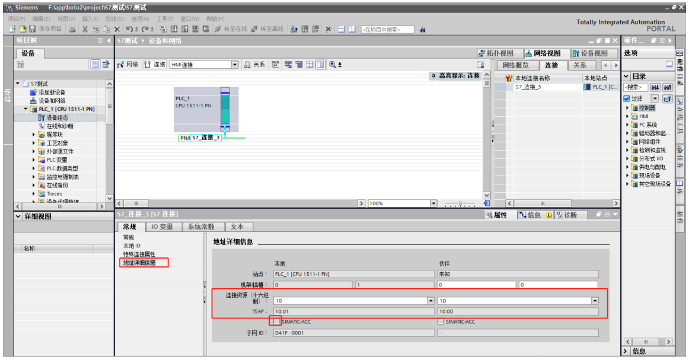
Task: Start project search with binoculars icon
Action: click(422, 30)
